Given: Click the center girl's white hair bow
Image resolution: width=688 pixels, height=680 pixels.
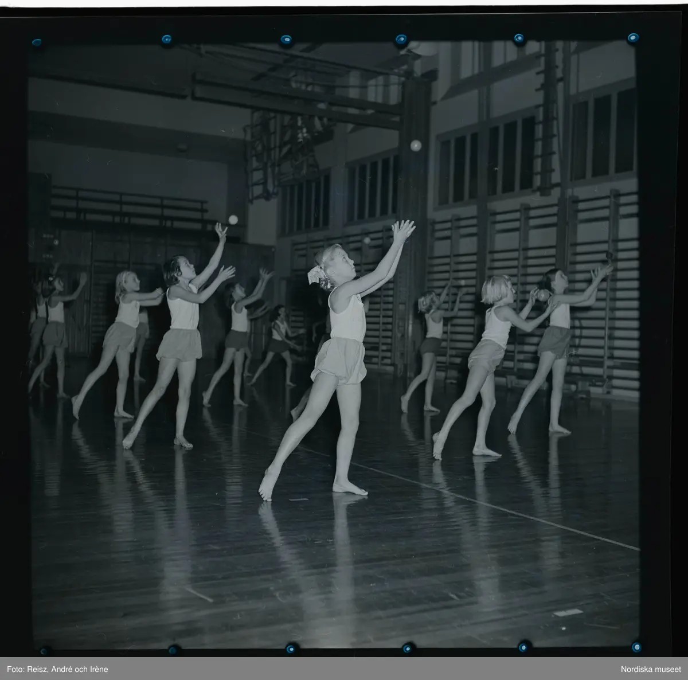Looking at the screenshot, I should coord(314,275).
